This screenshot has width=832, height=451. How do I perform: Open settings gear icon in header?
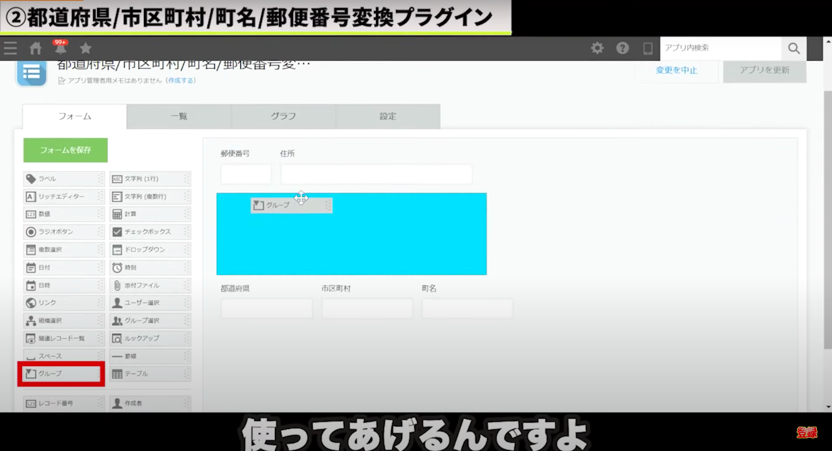597,49
